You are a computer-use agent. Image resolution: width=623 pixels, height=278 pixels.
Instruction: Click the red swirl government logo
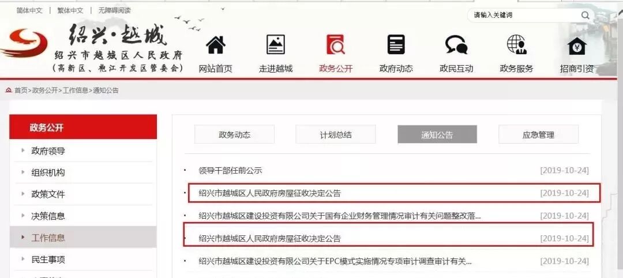tap(24, 43)
